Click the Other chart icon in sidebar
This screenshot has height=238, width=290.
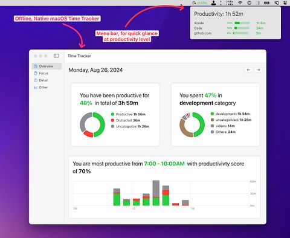pos(36,88)
